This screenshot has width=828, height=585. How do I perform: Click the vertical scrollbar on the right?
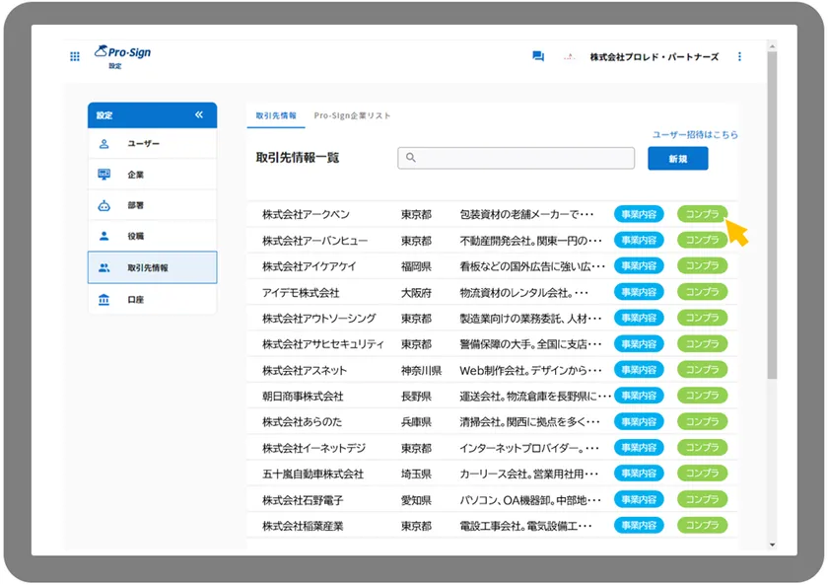coord(772,247)
